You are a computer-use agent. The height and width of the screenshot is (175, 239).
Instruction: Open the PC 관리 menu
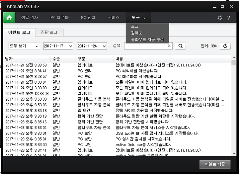point(88,18)
